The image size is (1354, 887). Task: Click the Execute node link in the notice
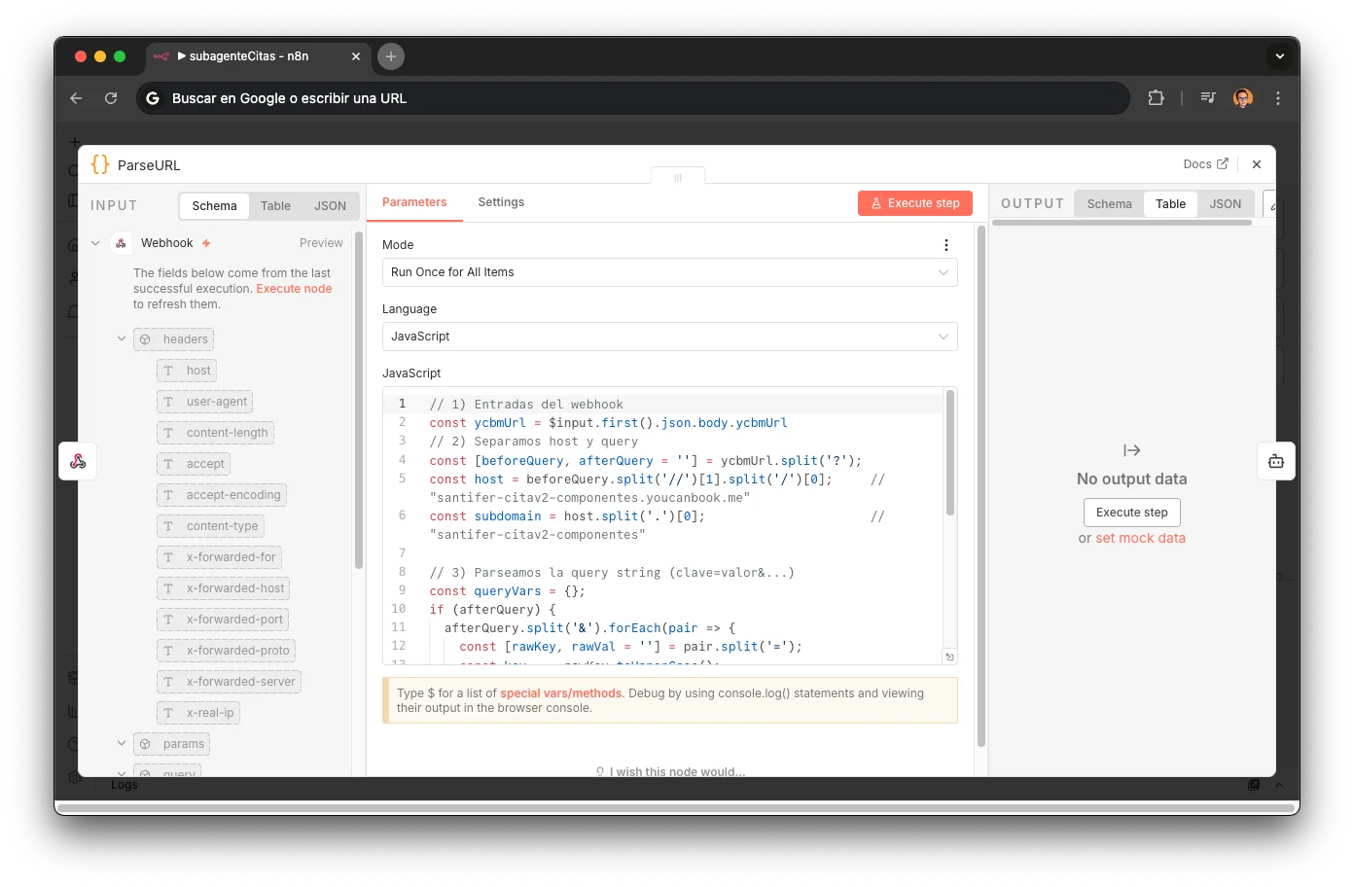tap(294, 288)
